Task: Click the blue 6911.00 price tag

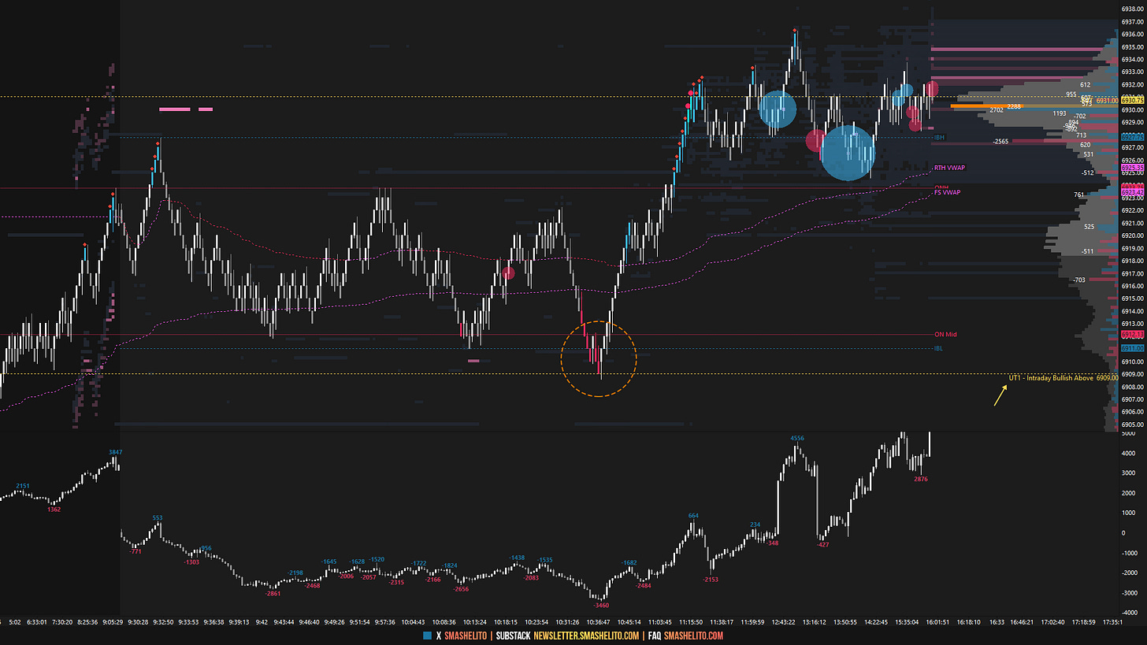Action: [x=1132, y=348]
